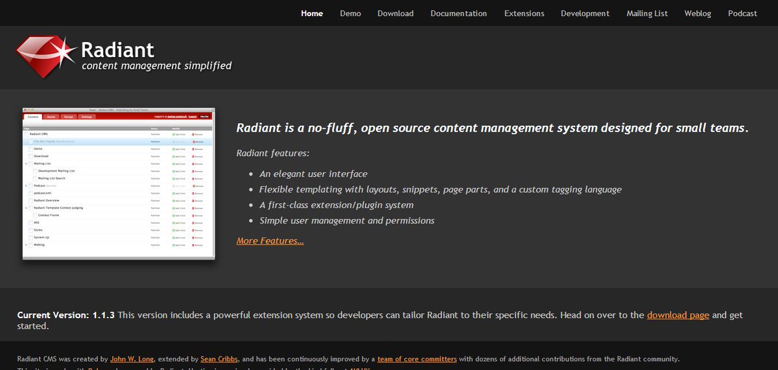
Task: Click the Radiant site title text
Action: (x=117, y=49)
